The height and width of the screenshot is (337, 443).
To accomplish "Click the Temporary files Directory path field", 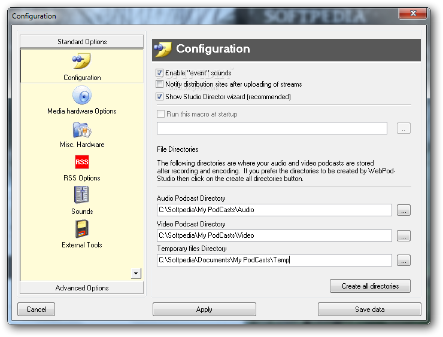I will tap(274, 260).
